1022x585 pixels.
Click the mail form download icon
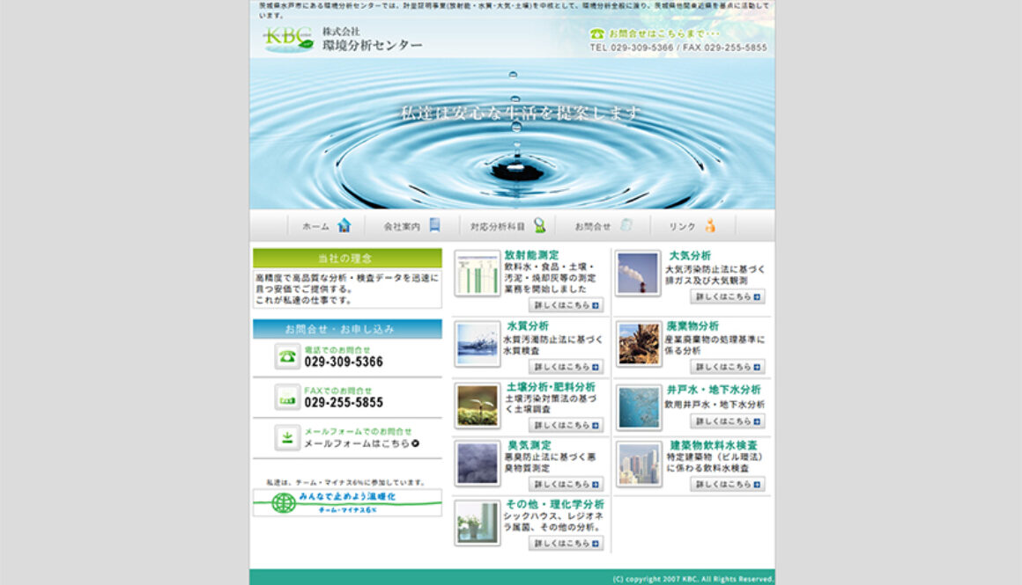pyautogui.click(x=285, y=436)
